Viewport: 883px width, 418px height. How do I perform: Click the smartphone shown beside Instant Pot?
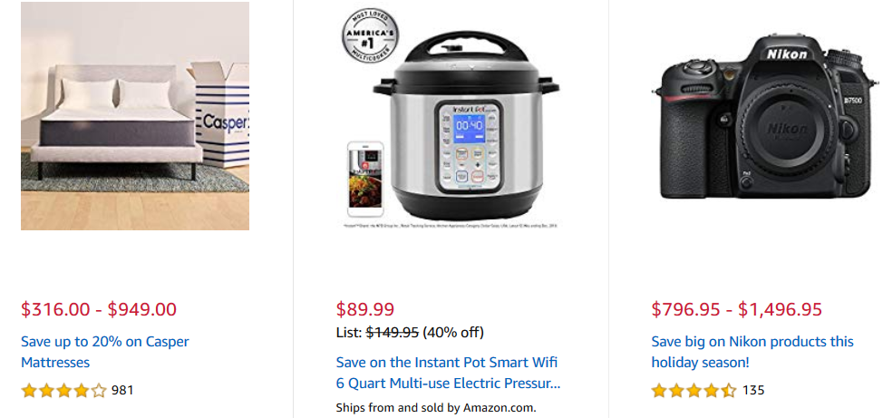click(365, 180)
